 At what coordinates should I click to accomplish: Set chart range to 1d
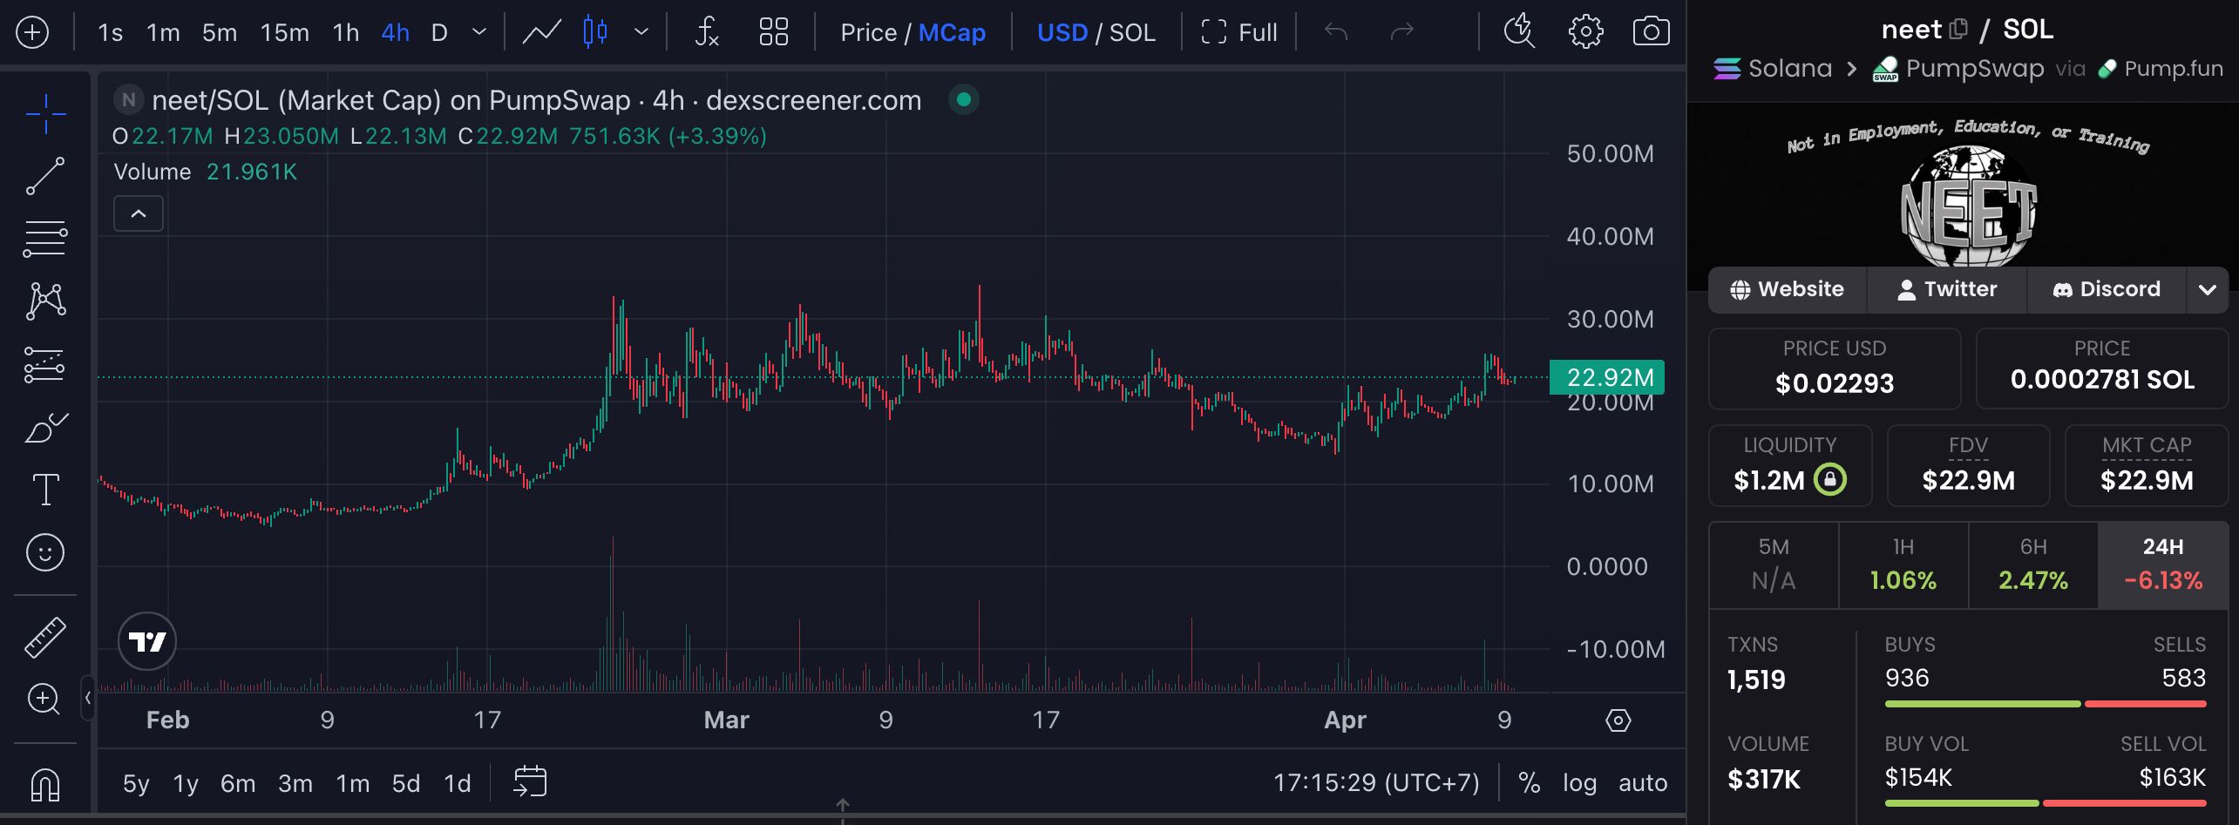[458, 783]
